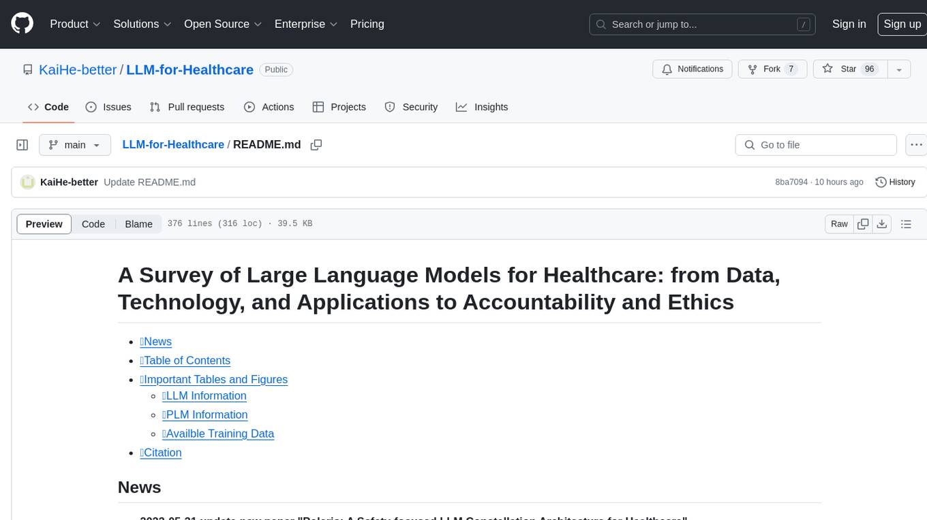Open the star lists dropdown arrow
Viewport: 927px width, 520px height.
[899, 69]
